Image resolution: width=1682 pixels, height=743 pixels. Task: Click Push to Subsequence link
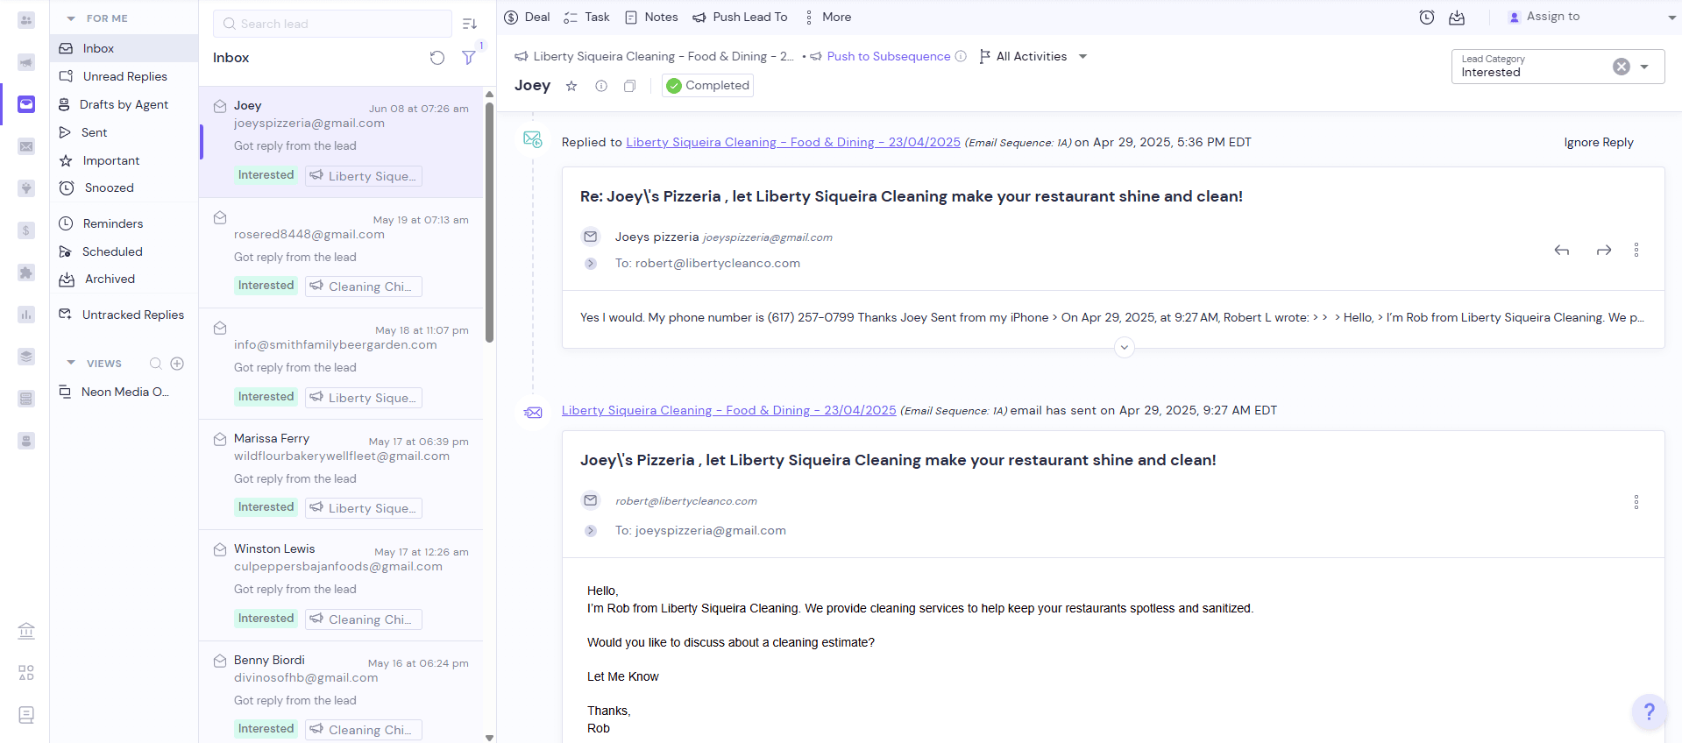pyautogui.click(x=889, y=56)
